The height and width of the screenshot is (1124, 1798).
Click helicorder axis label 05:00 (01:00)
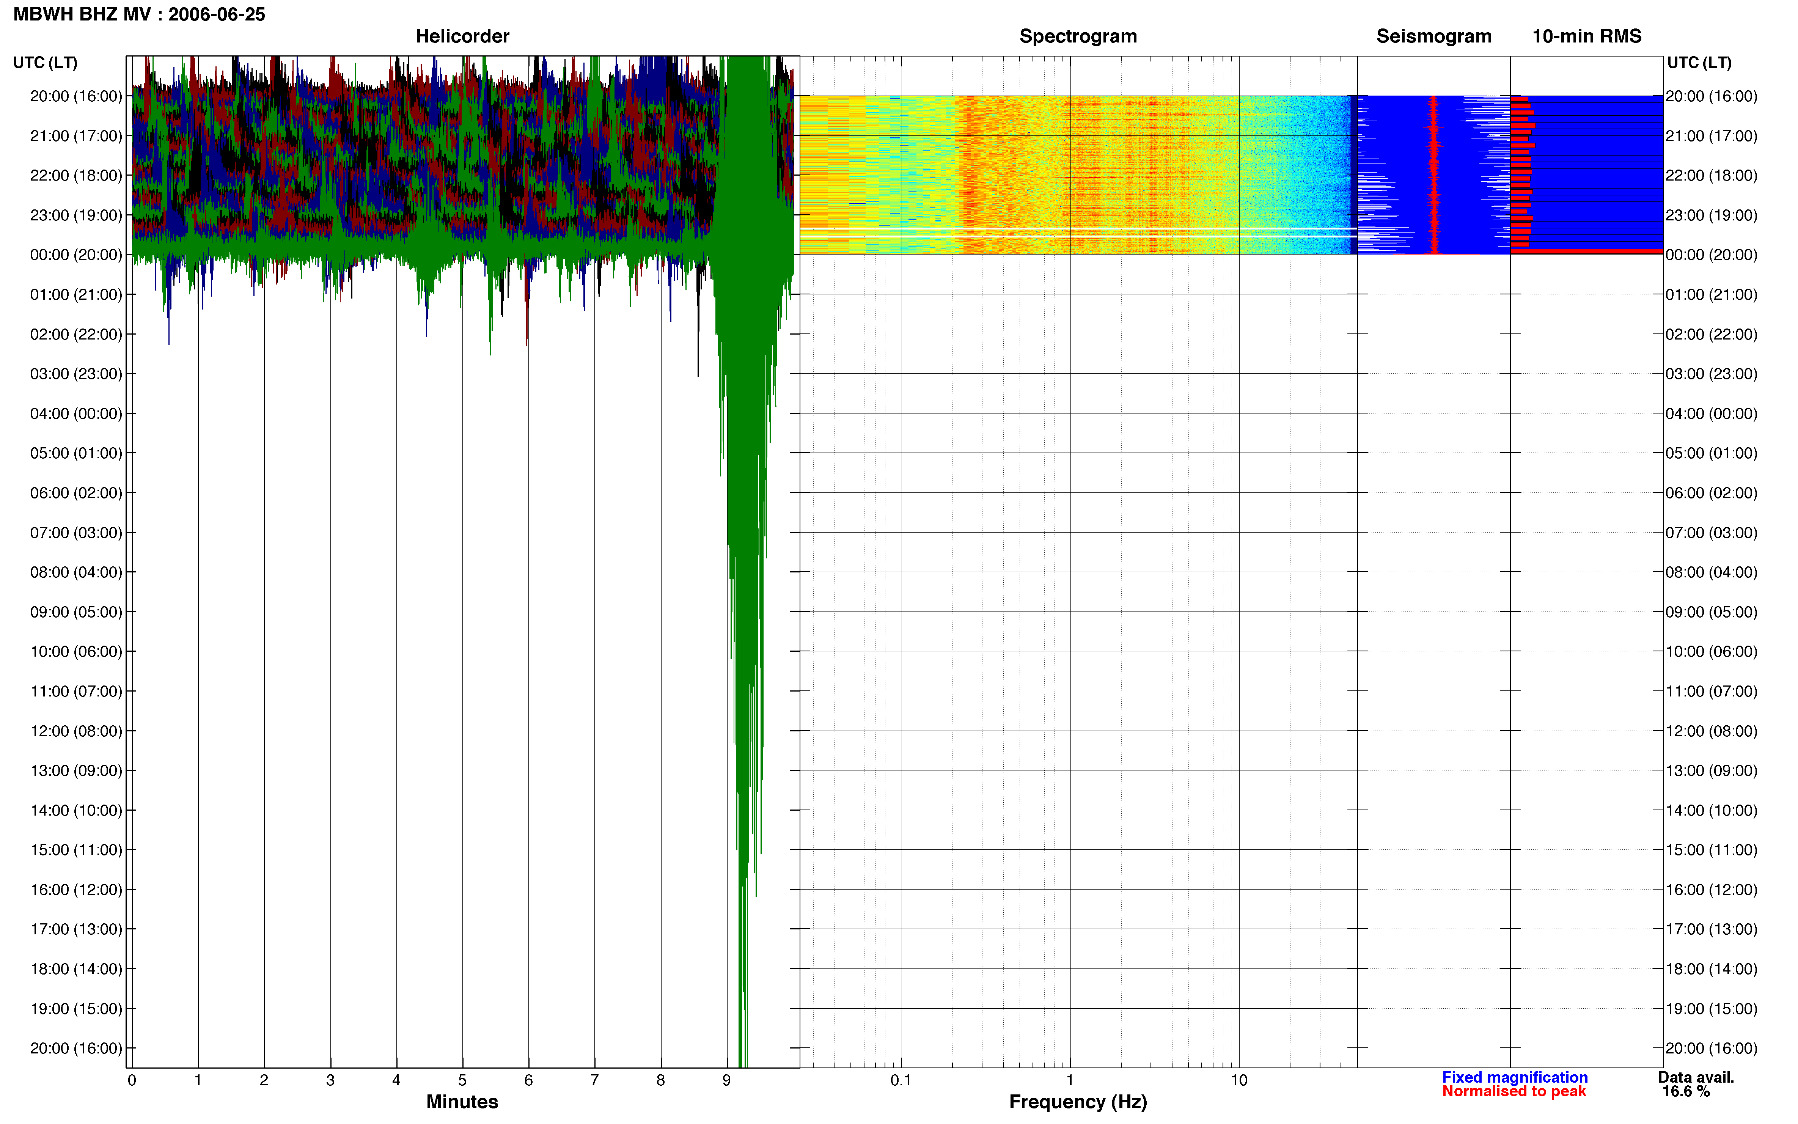pos(76,453)
